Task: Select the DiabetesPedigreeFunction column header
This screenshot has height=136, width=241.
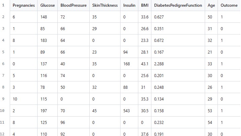Action: (178, 5)
